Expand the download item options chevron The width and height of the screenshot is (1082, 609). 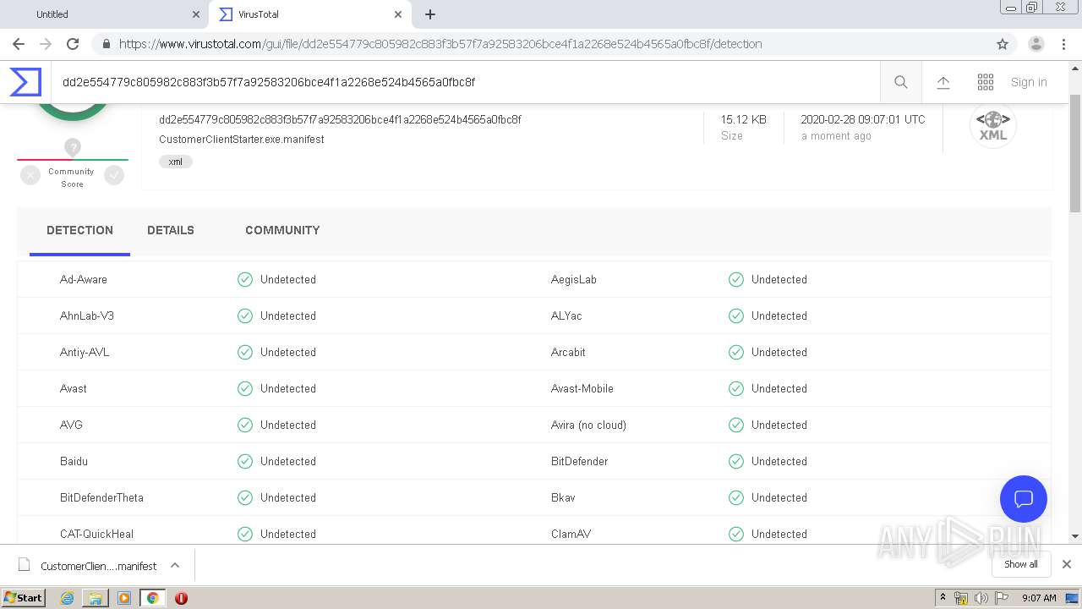tap(175, 565)
